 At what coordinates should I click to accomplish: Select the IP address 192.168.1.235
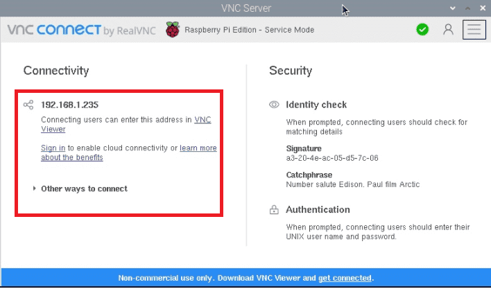(70, 105)
